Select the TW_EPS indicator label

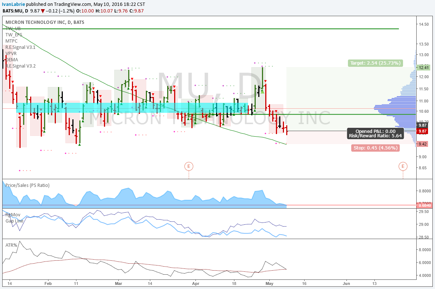coord(14,35)
